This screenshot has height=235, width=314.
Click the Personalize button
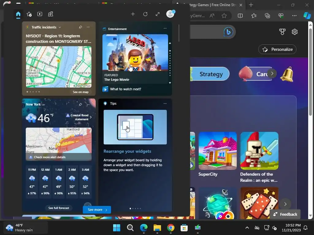click(277, 49)
